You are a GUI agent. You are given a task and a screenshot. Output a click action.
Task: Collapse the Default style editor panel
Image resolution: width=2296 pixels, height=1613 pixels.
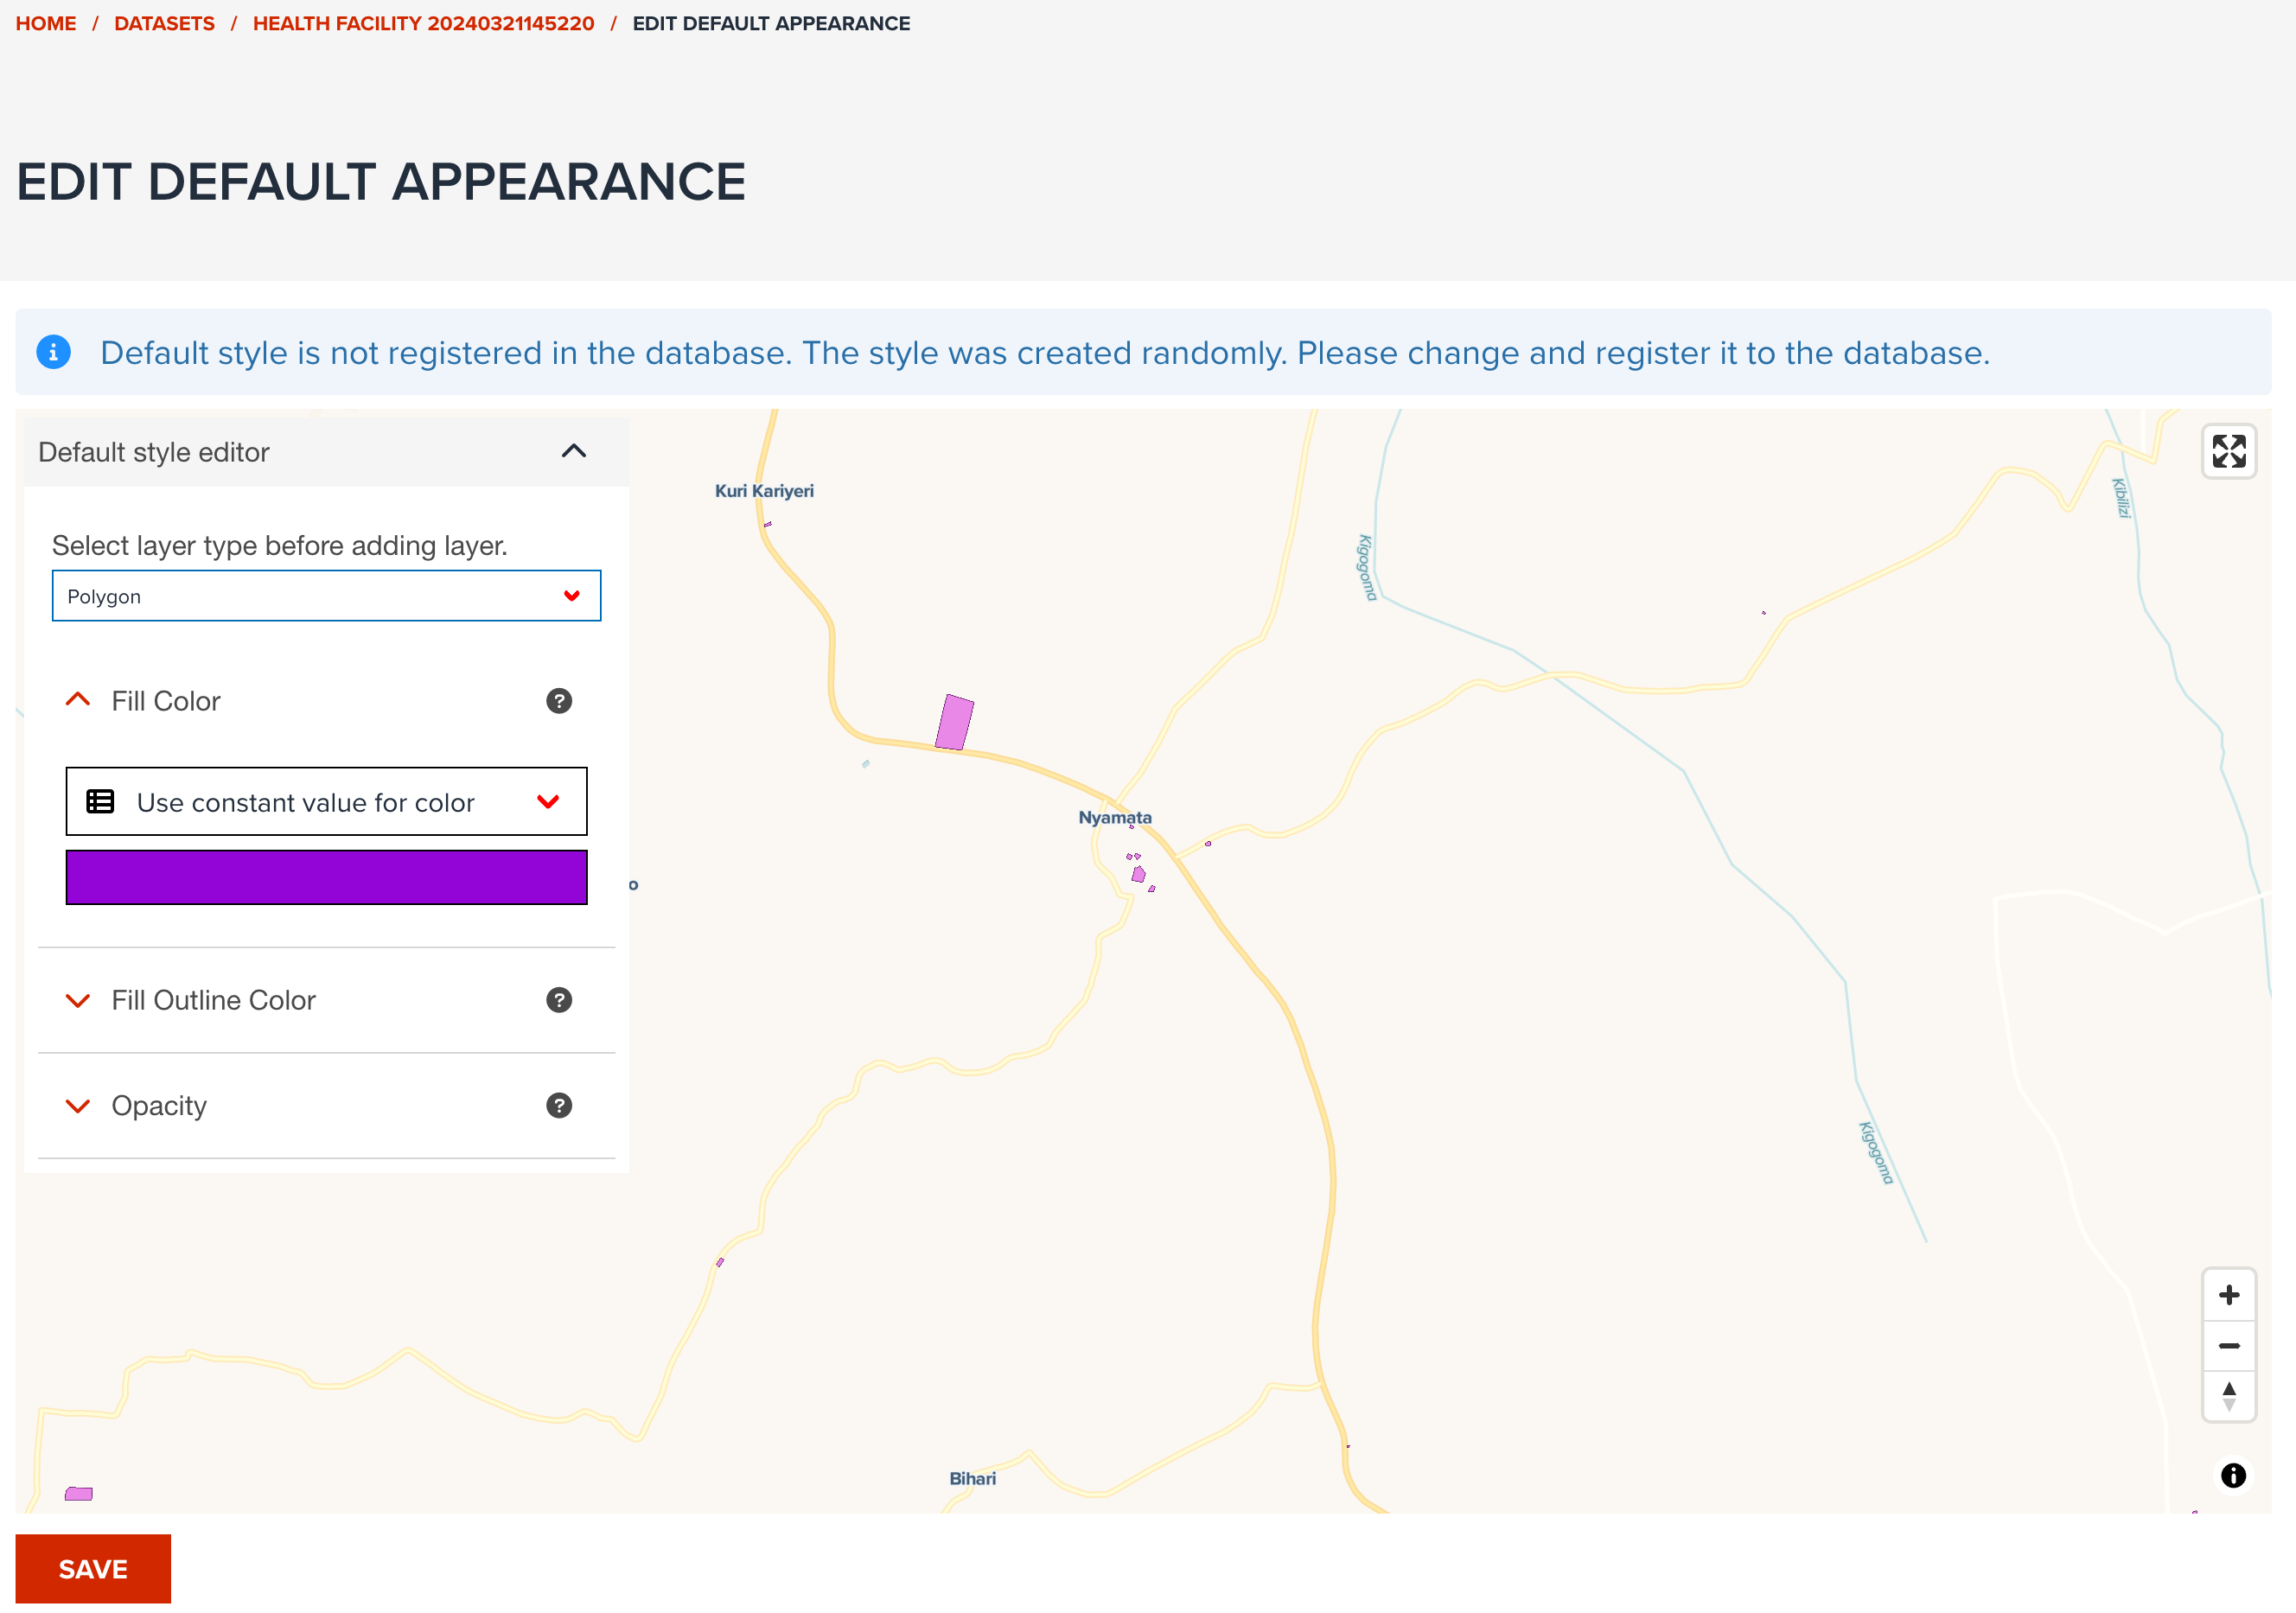coord(574,451)
